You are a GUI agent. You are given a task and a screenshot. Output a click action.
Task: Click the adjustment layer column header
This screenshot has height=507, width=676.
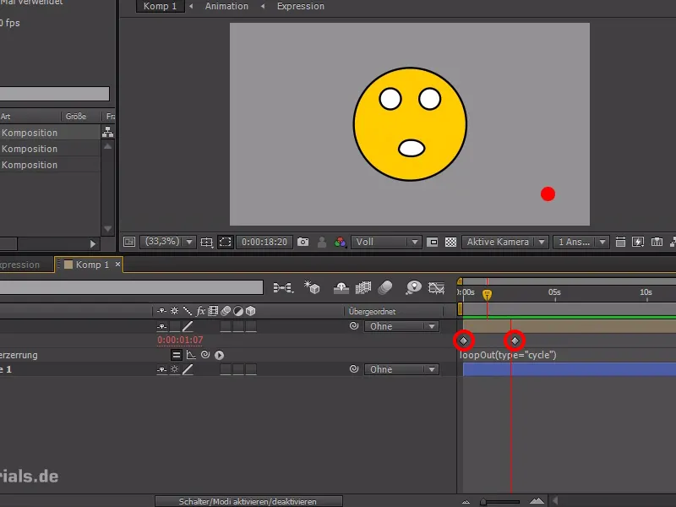238,311
